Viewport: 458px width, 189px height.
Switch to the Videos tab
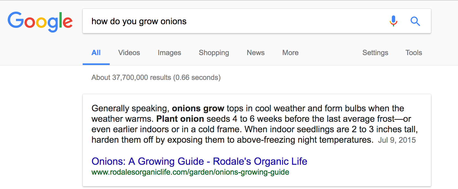[x=129, y=53]
